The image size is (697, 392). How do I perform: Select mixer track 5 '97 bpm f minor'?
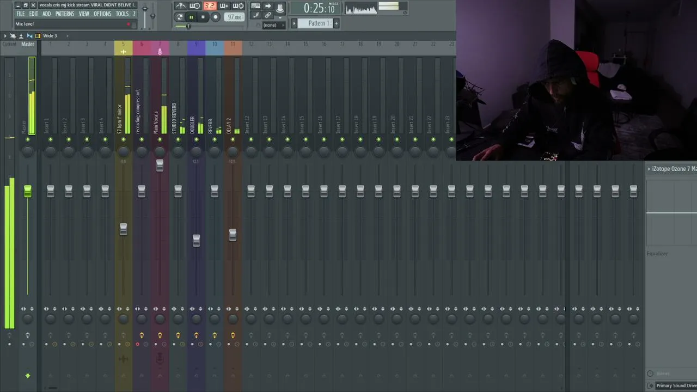123,48
